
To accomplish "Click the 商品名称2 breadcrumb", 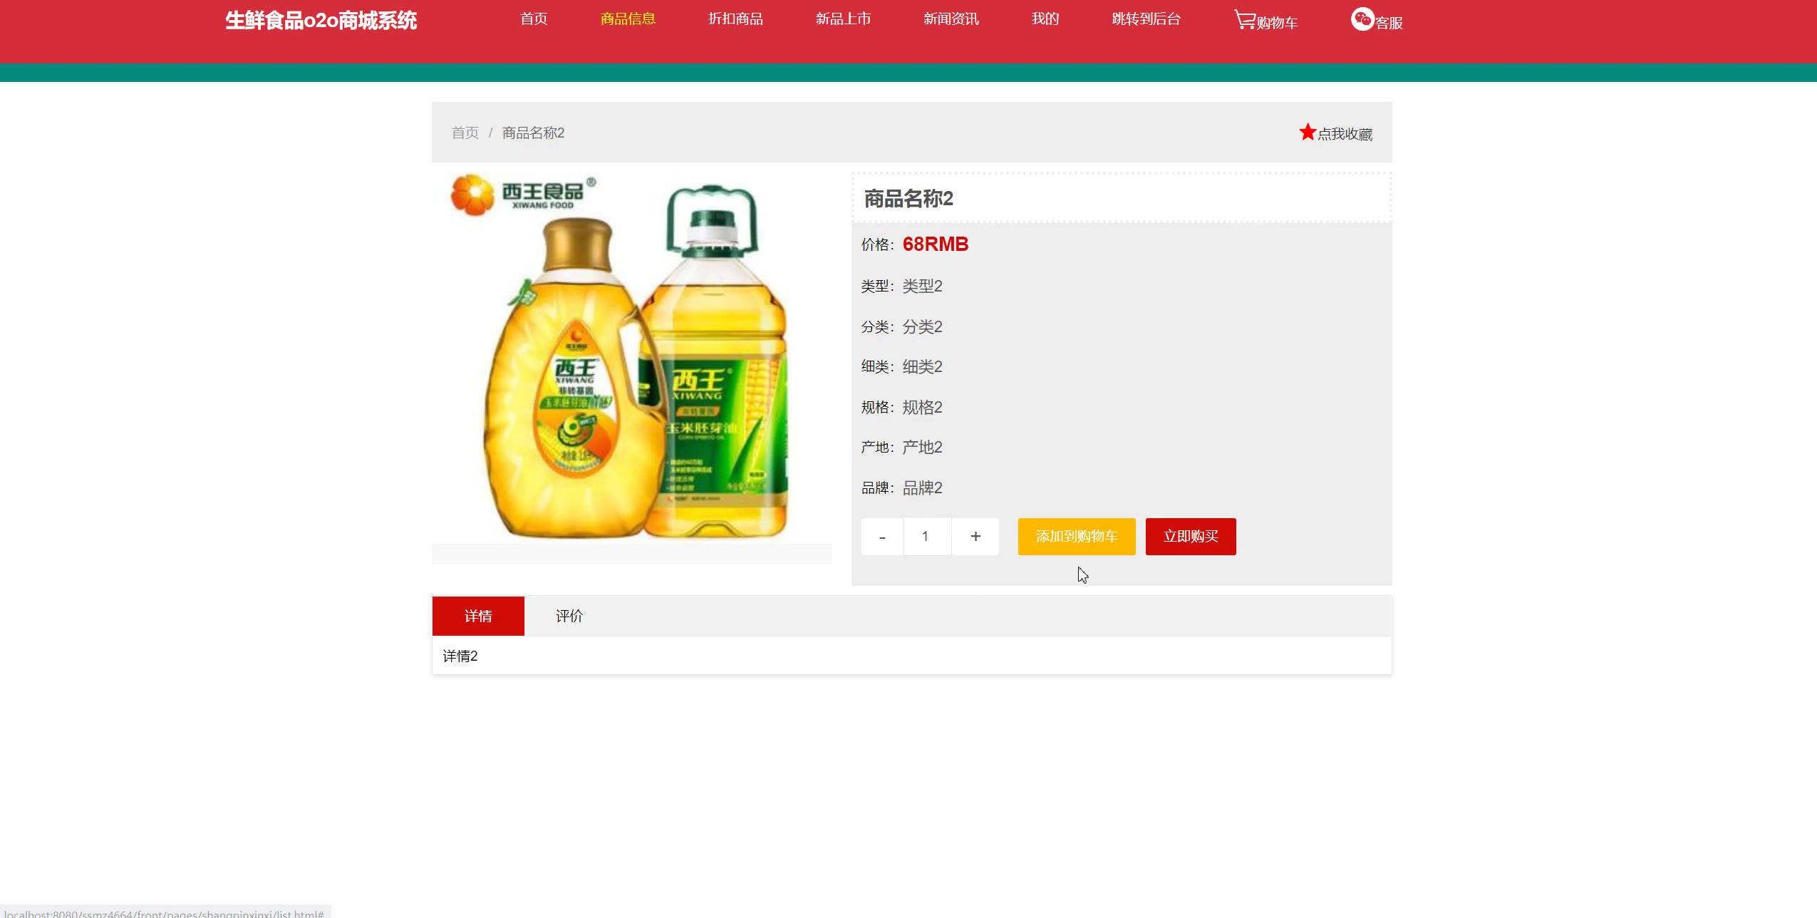I will click(x=533, y=133).
